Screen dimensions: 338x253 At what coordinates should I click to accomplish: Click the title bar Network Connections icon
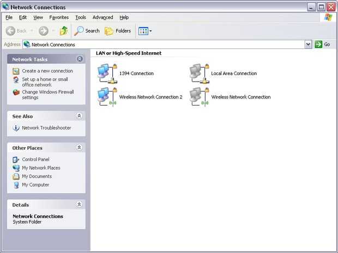click(5, 7)
